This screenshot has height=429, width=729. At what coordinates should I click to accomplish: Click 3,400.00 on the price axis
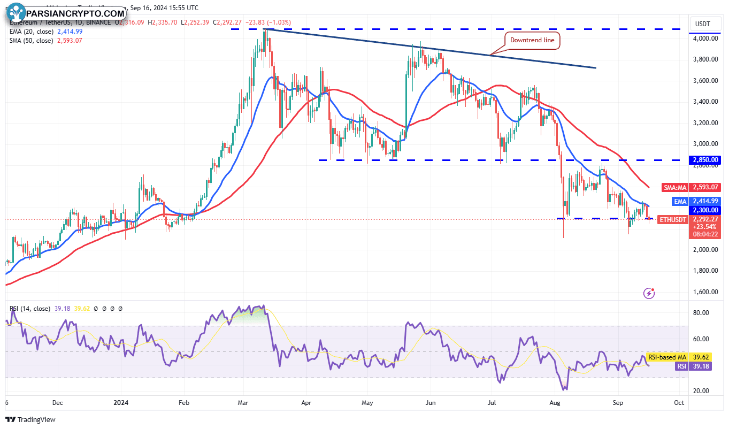coord(706,102)
